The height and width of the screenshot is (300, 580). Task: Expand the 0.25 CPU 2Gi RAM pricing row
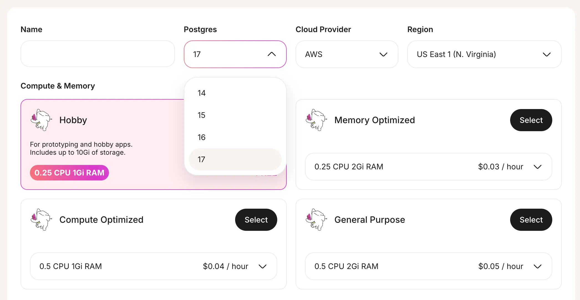(x=538, y=166)
